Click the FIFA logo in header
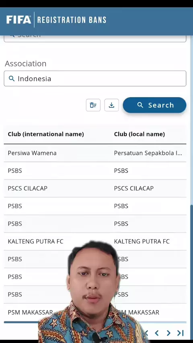This screenshot has height=343, width=193. click(x=18, y=20)
